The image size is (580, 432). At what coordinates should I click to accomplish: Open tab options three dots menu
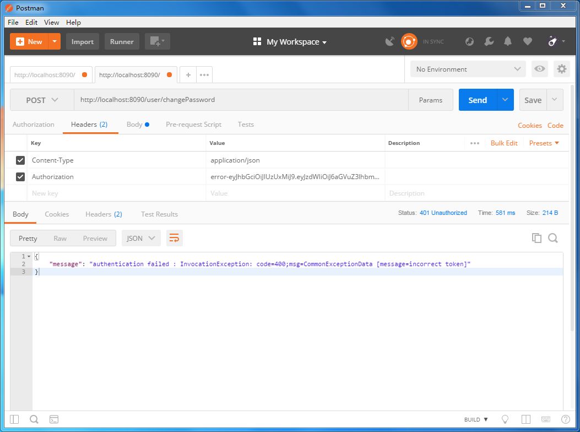point(204,75)
